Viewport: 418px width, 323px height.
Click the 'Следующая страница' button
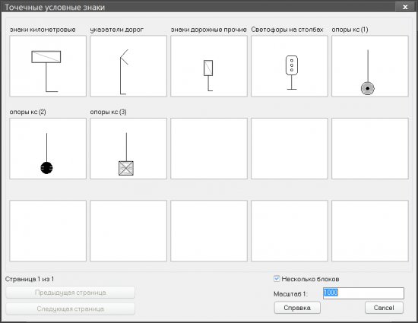[71, 309]
